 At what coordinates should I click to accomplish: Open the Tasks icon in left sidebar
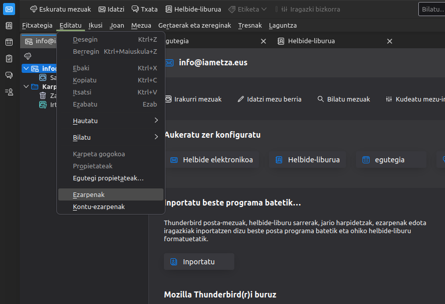point(9,59)
